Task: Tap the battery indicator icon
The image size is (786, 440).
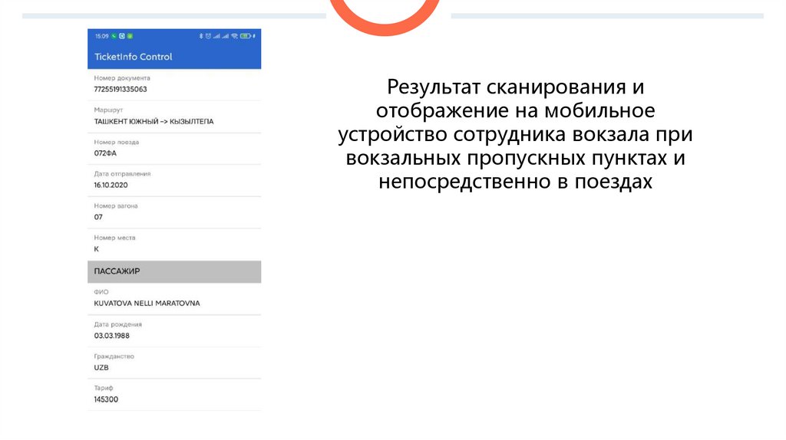Action: 246,36
